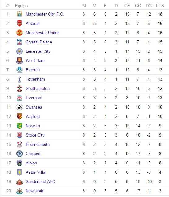Open the Newcastle team link
169x197 pixels.
[35, 191]
